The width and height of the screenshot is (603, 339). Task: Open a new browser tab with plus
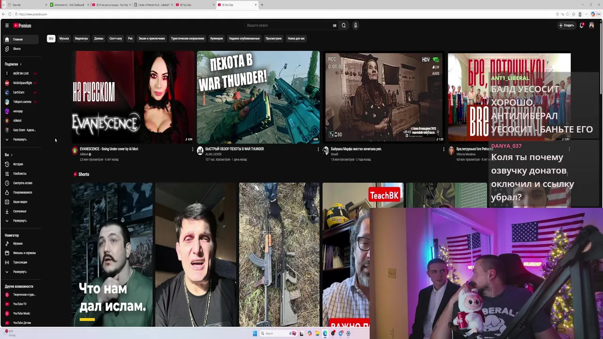[262, 5]
